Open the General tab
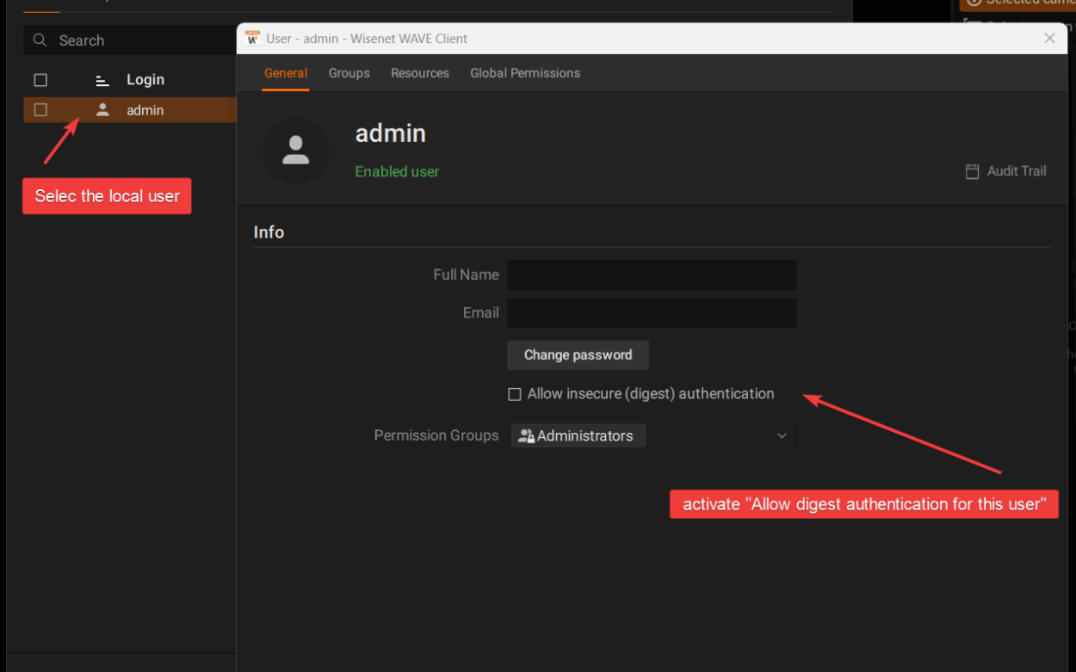1076x672 pixels. [286, 73]
